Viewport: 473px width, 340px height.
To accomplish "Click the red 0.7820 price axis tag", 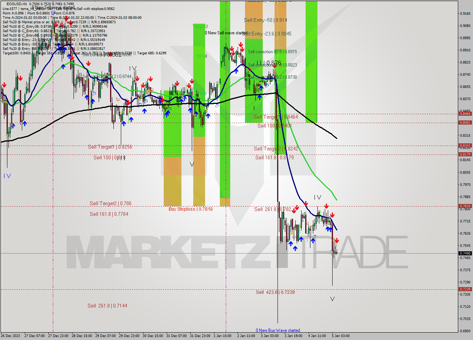I will (x=465, y=206).
